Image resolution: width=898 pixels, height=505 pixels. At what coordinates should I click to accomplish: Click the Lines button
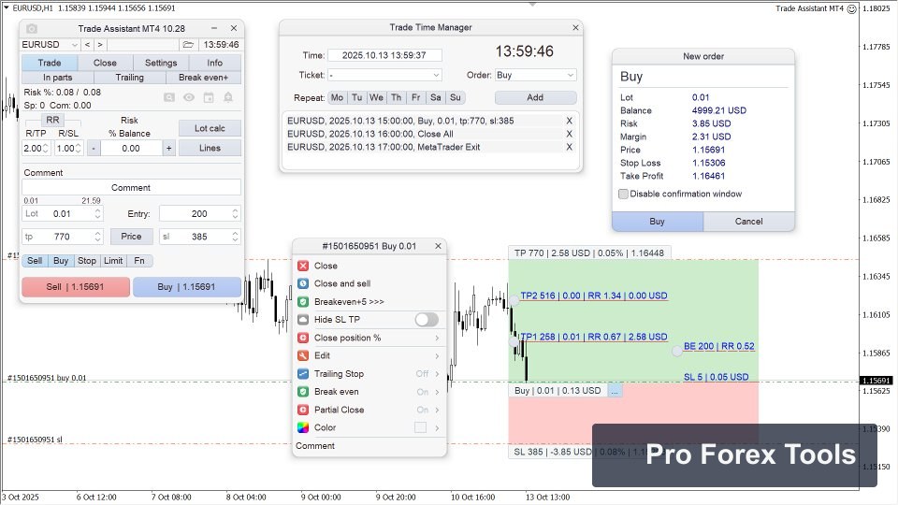click(x=210, y=148)
